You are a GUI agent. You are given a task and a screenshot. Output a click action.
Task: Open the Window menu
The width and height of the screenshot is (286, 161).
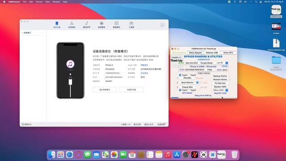56,2
